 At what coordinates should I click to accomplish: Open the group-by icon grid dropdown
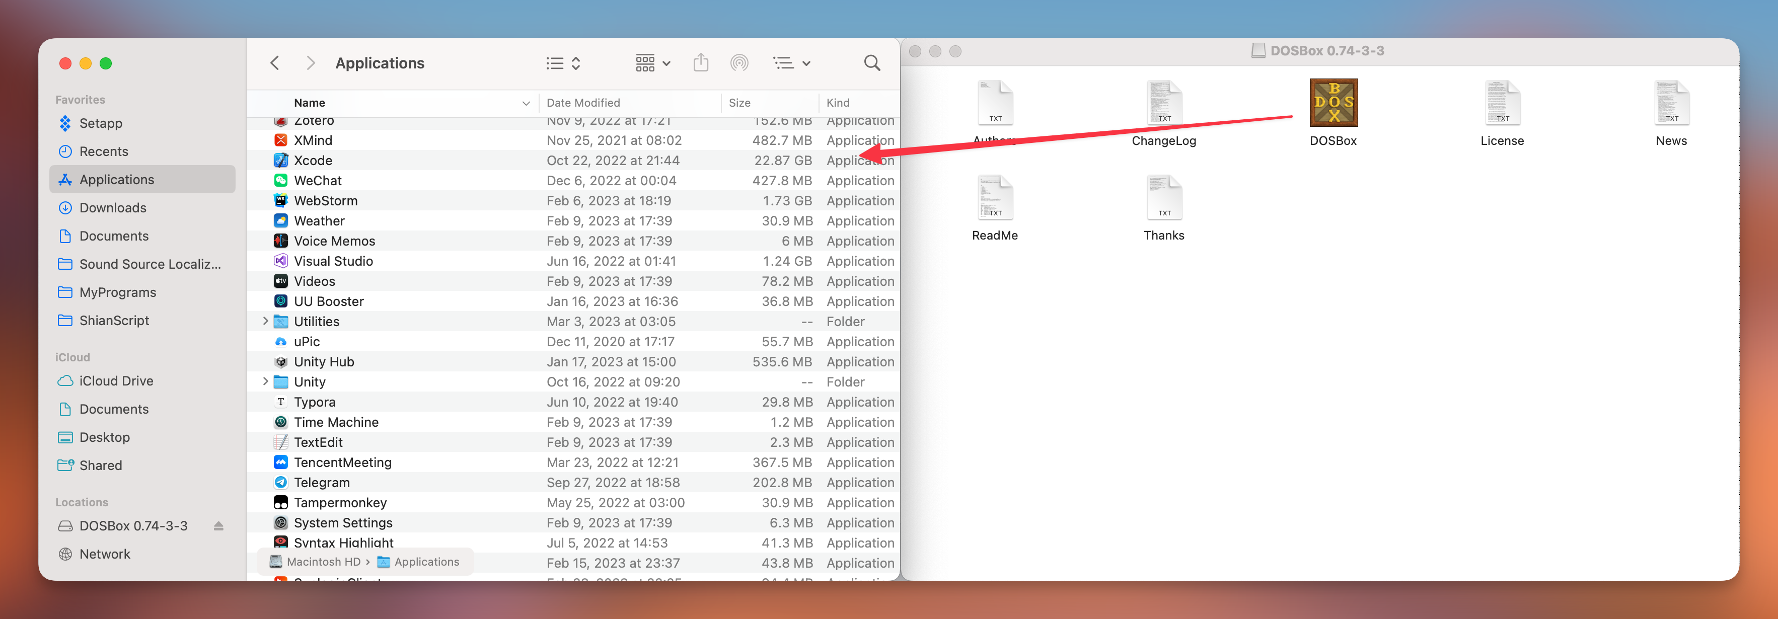652,63
